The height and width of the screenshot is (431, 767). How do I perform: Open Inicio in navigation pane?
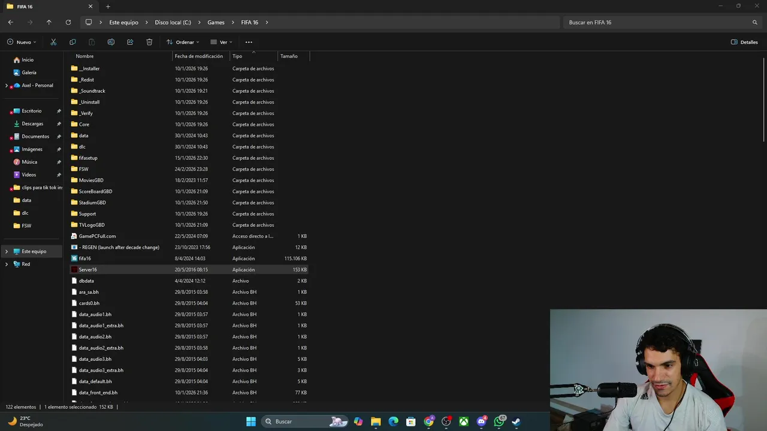pyautogui.click(x=28, y=60)
